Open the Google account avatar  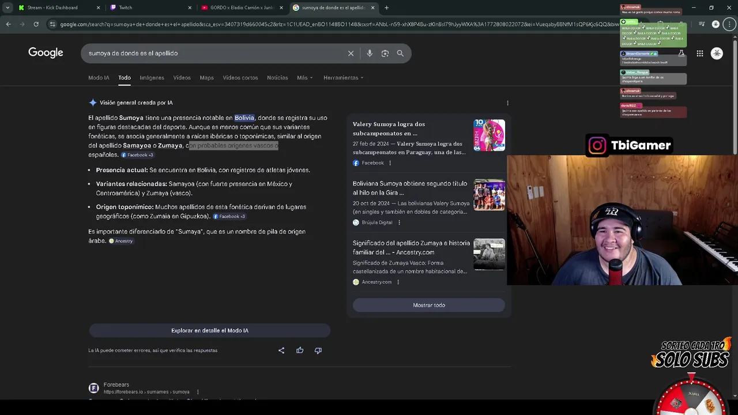[x=717, y=53]
